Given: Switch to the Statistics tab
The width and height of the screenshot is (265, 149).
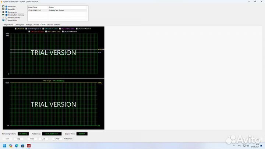Looking at the screenshot, I should tap(57, 25).
